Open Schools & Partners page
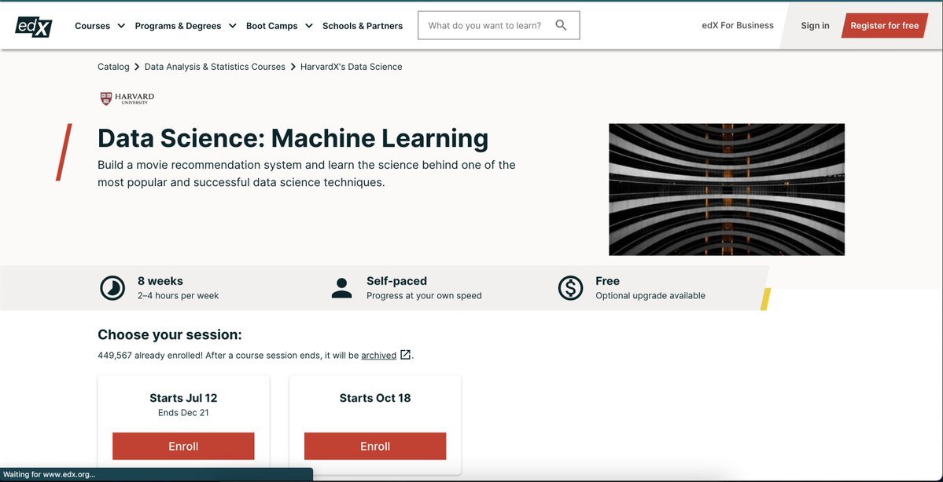 tap(363, 26)
